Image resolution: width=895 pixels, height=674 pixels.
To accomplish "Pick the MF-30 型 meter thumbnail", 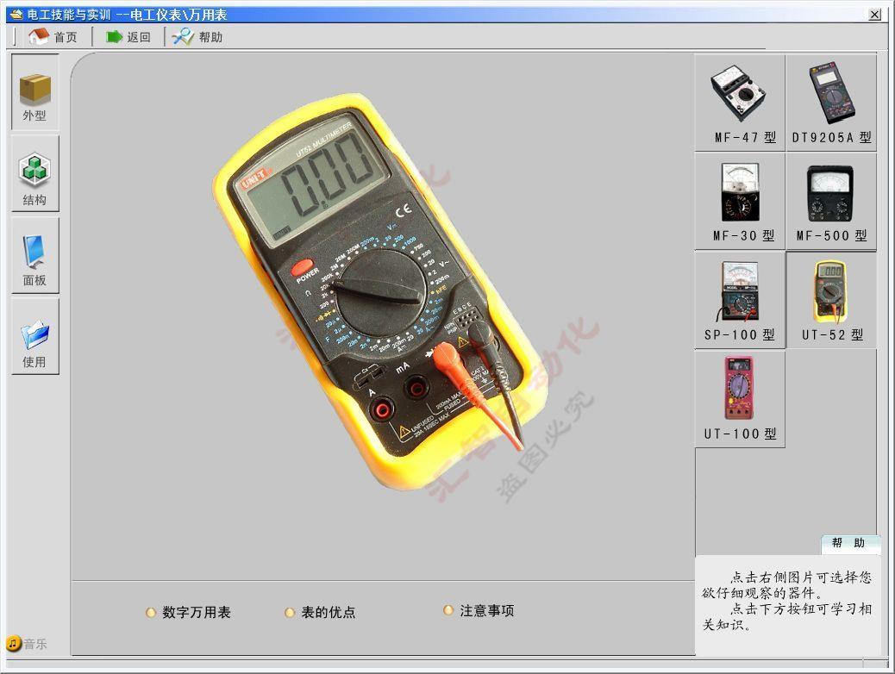I will pyautogui.click(x=740, y=193).
